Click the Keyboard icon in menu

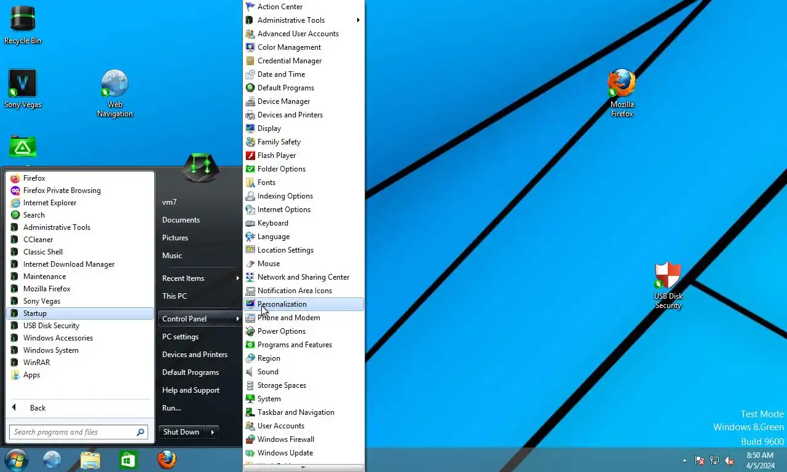pyautogui.click(x=250, y=223)
